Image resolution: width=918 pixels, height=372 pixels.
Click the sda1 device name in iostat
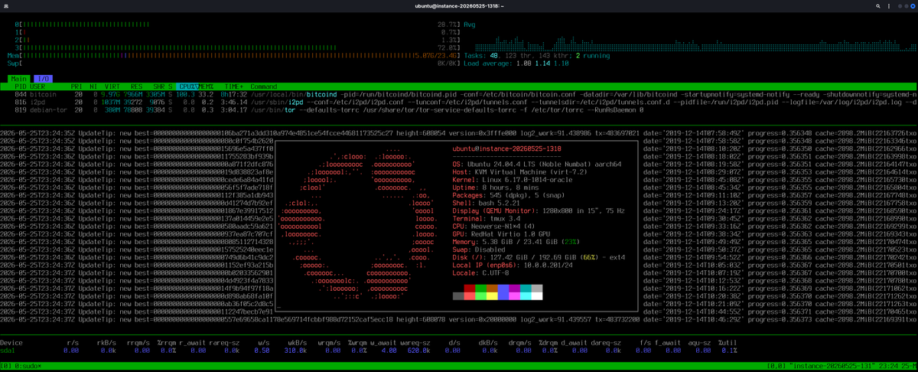tap(8, 351)
